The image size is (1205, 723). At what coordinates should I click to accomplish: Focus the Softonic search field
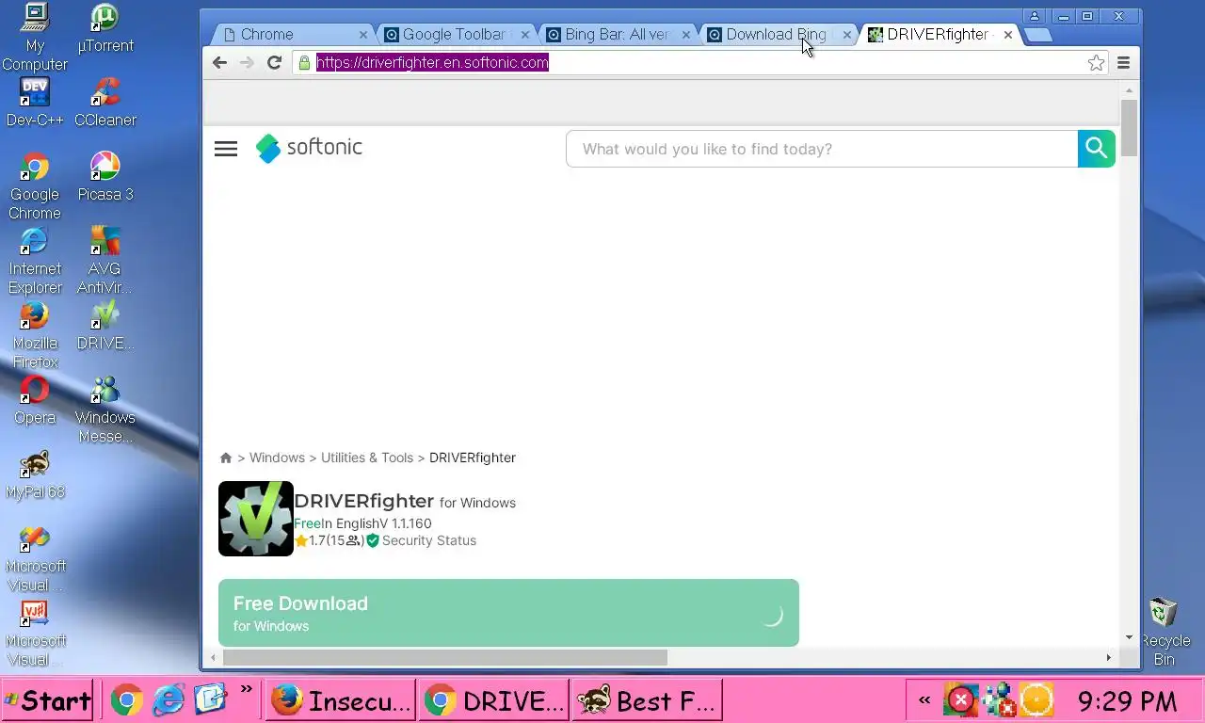[822, 149]
